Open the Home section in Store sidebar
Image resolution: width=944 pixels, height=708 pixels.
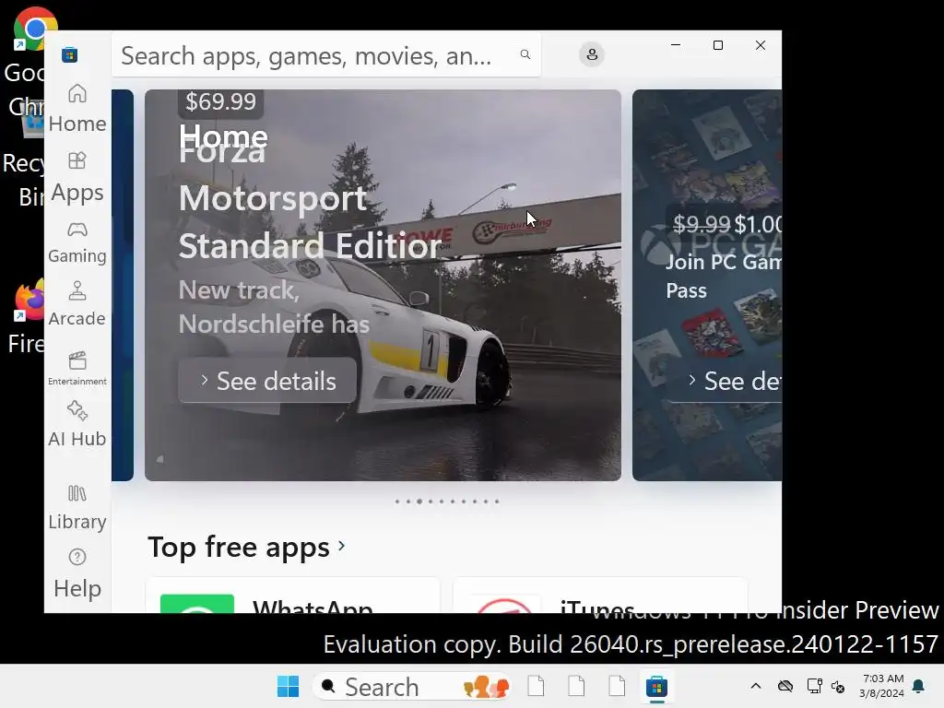(x=77, y=109)
